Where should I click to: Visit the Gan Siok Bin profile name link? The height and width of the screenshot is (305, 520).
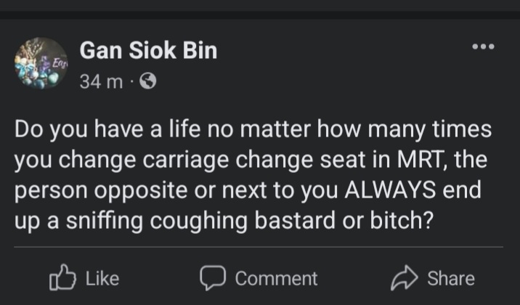[147, 51]
